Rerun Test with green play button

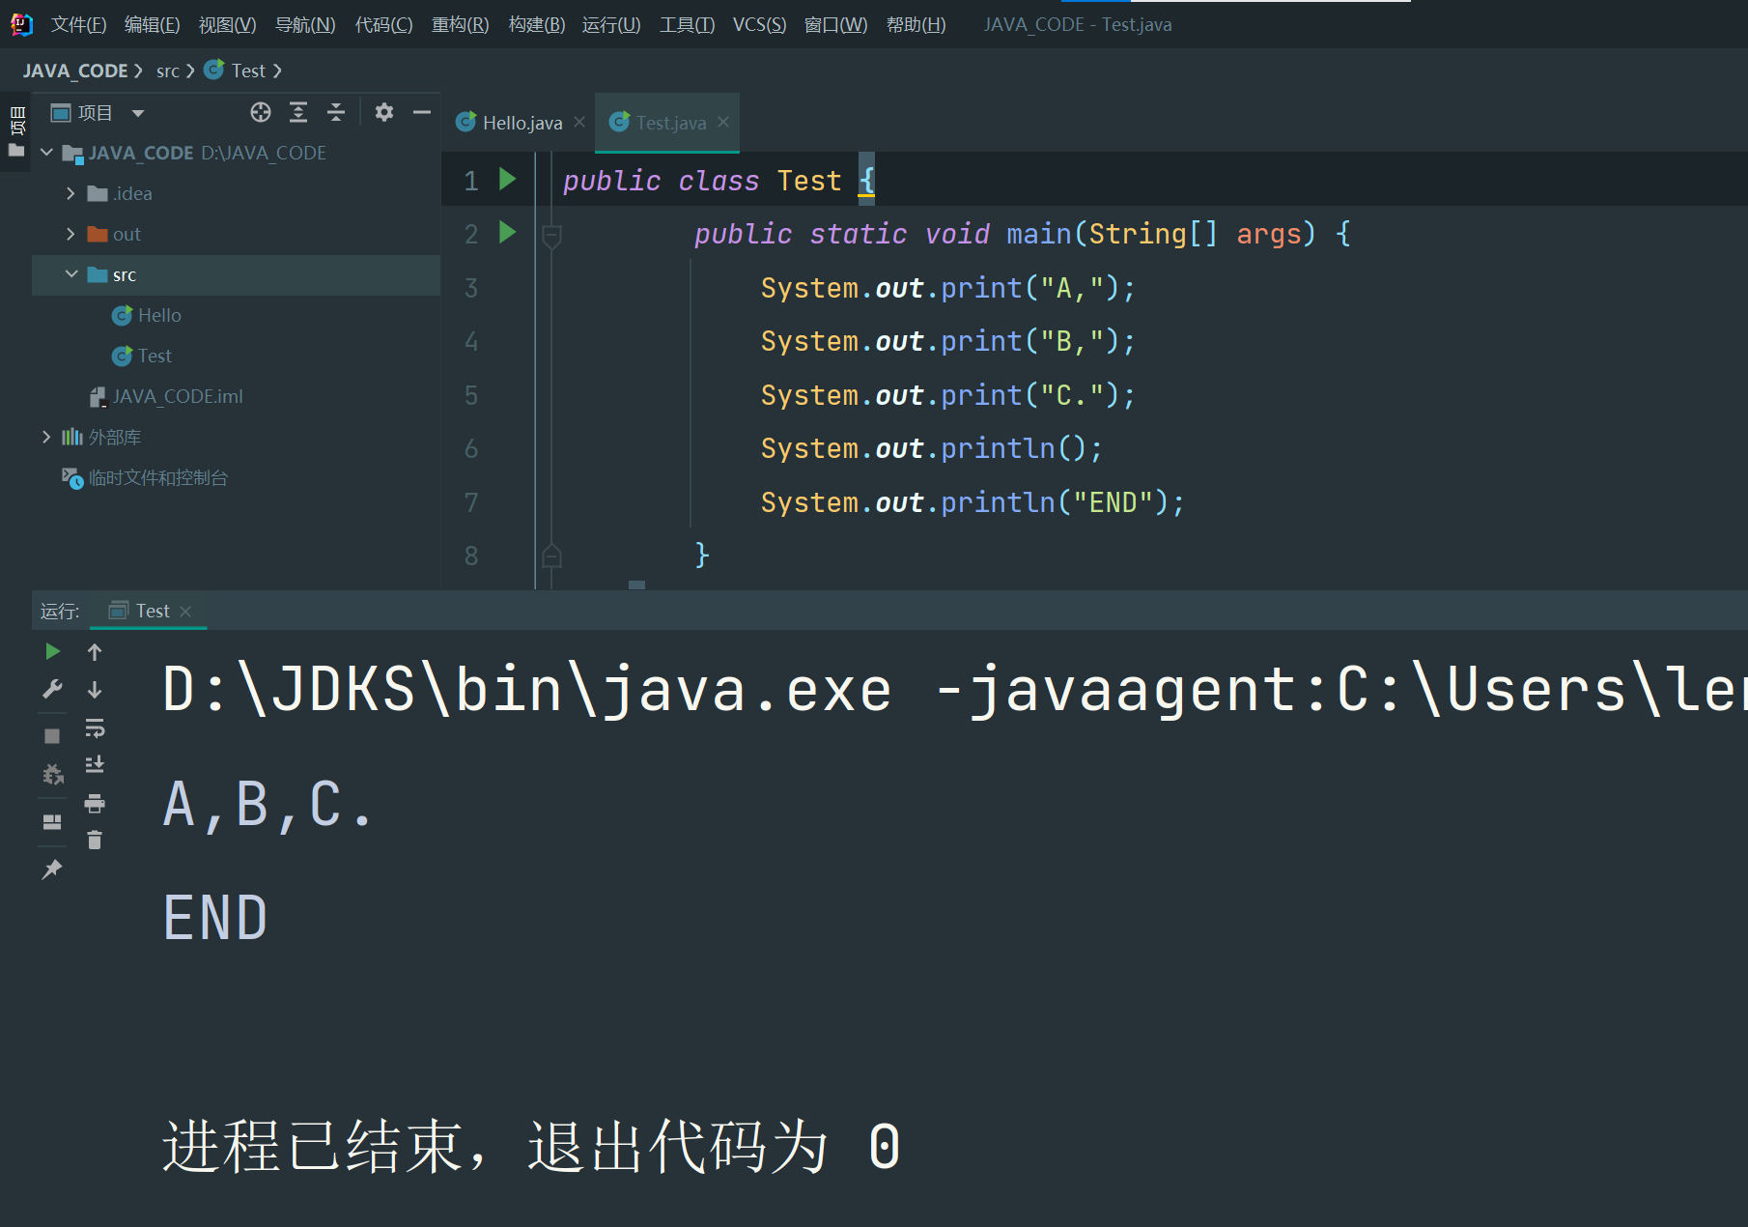pyautogui.click(x=52, y=652)
